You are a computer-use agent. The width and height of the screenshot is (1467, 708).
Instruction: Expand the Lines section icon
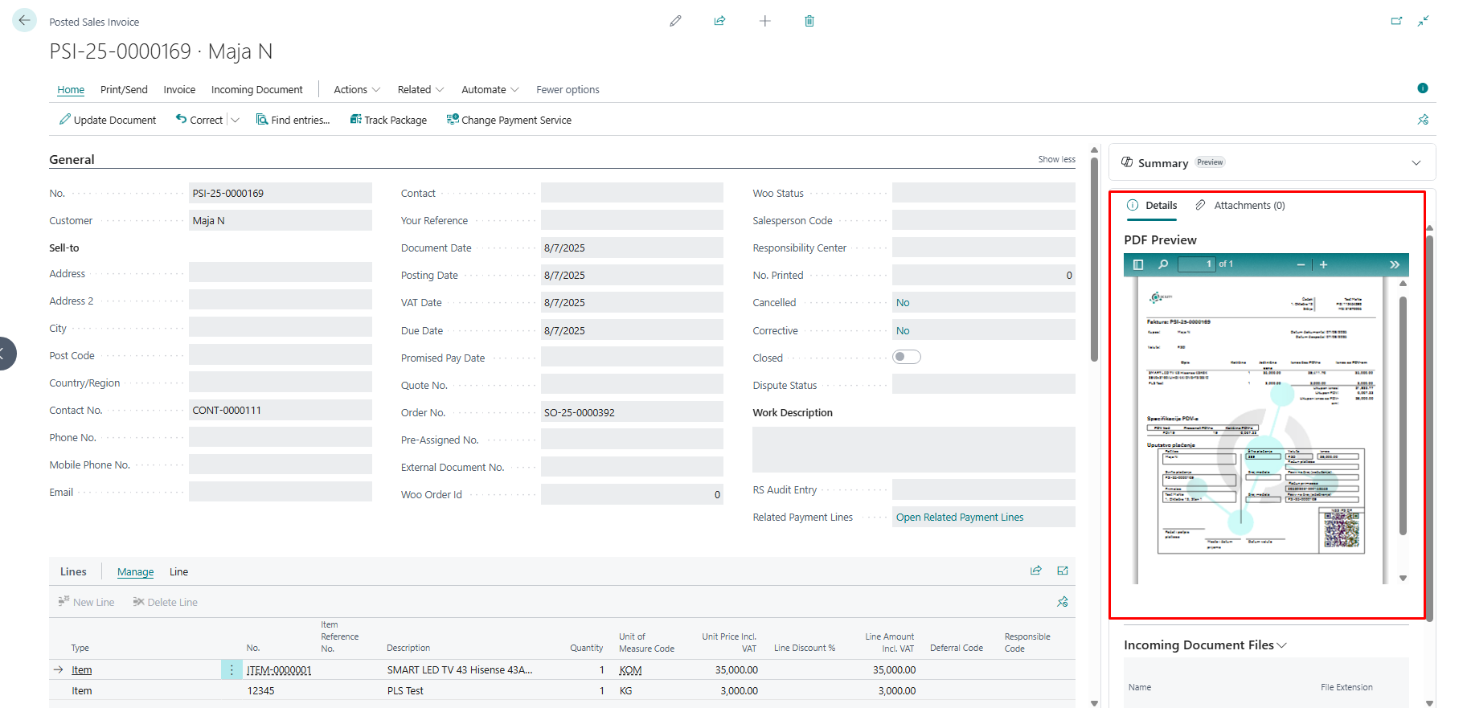1063,571
